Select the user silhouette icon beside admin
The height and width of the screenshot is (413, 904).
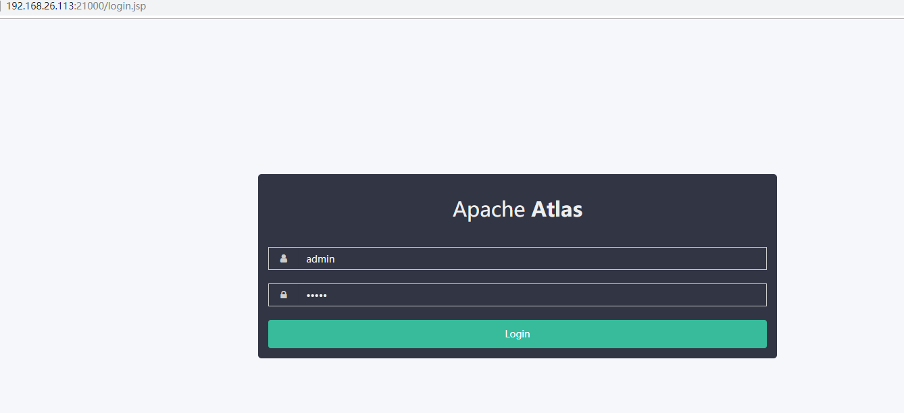(x=283, y=258)
